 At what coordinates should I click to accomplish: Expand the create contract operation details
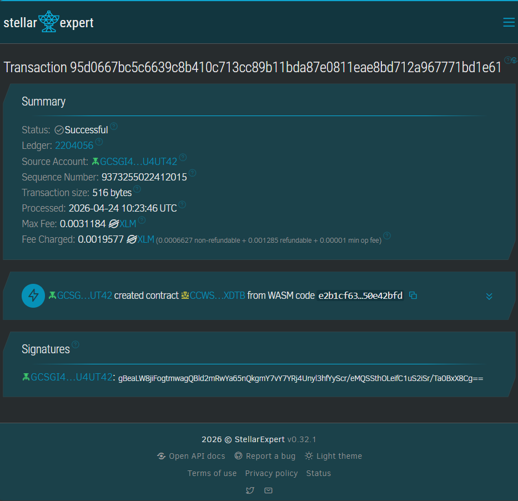489,296
